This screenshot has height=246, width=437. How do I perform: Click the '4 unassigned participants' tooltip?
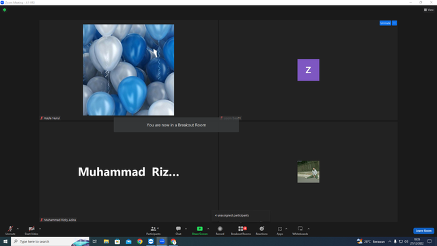tap(240, 215)
